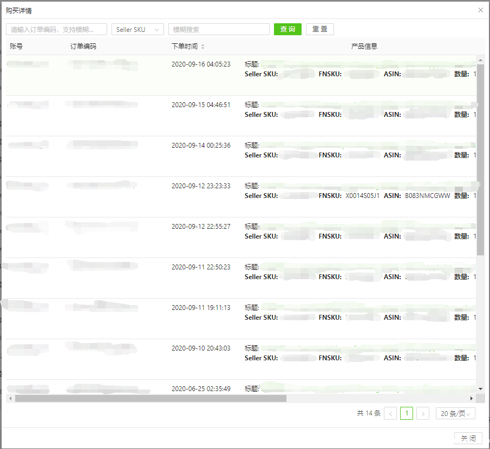Click the sort icon beside 下单时间
Viewport: 490px width, 449px height.
click(202, 47)
